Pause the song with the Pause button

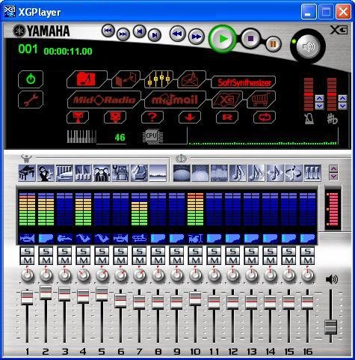click(x=273, y=44)
